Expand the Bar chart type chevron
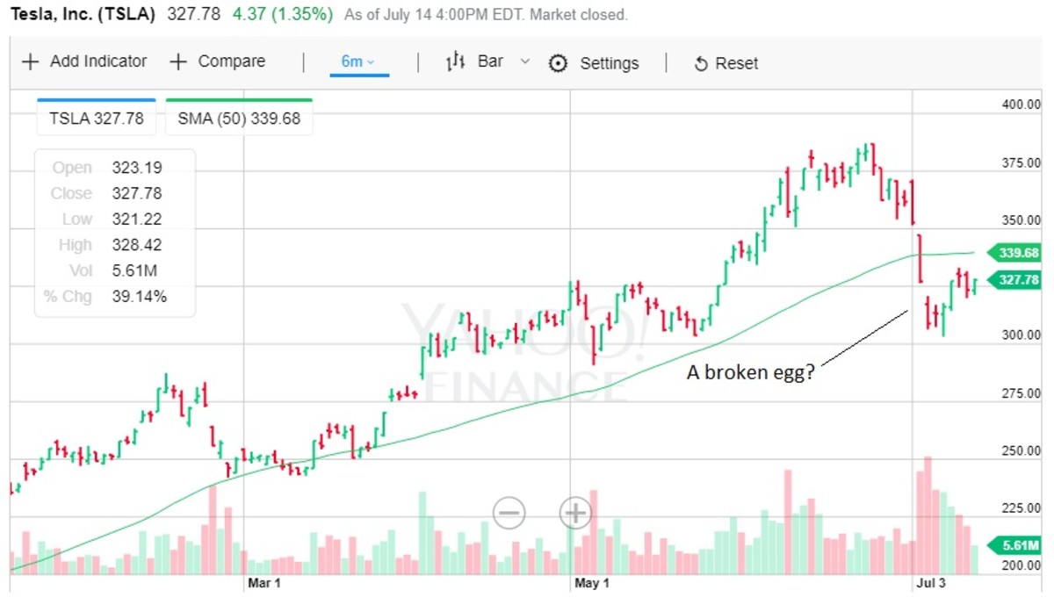Viewport: 1054px width, 612px height. (525, 61)
